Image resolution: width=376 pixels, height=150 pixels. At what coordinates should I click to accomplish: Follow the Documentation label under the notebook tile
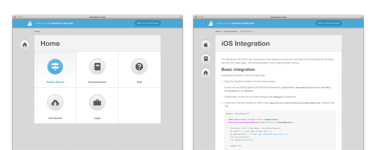[97, 82]
